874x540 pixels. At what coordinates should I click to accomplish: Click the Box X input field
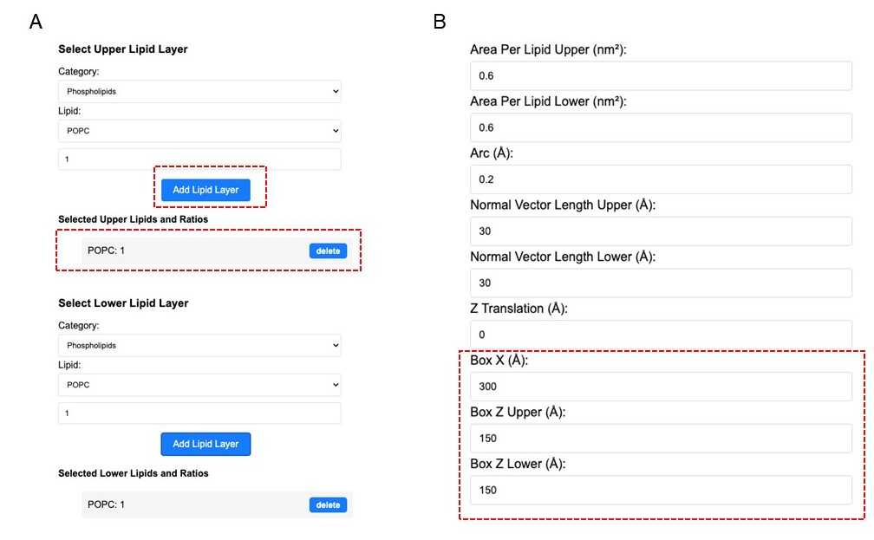(x=661, y=387)
